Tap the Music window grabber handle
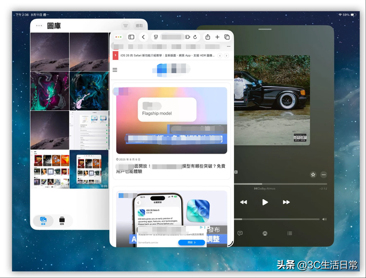Viewport: 366px width, 278px height. 265,29
